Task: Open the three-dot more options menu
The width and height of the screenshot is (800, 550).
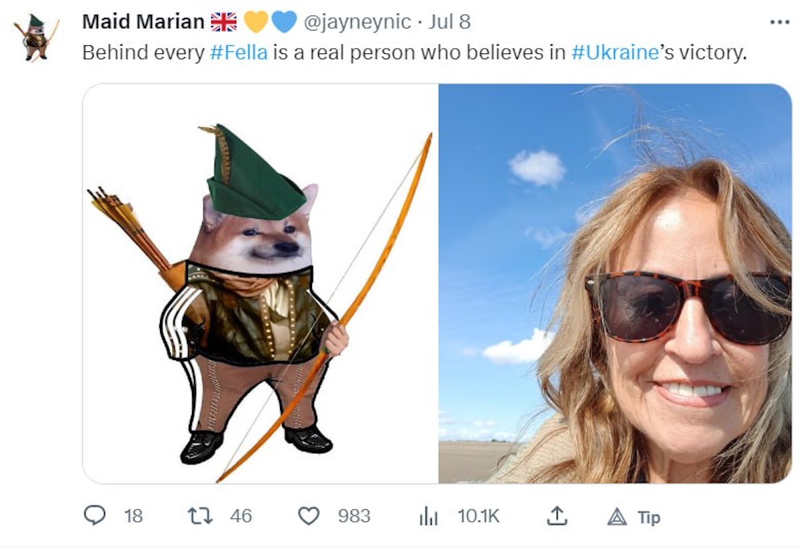Action: pos(779,22)
